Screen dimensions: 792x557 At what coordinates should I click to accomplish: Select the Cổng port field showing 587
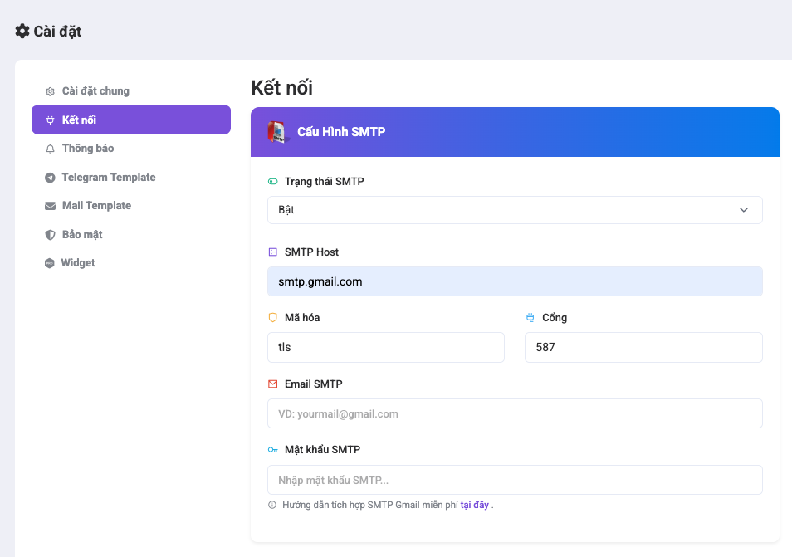(643, 348)
